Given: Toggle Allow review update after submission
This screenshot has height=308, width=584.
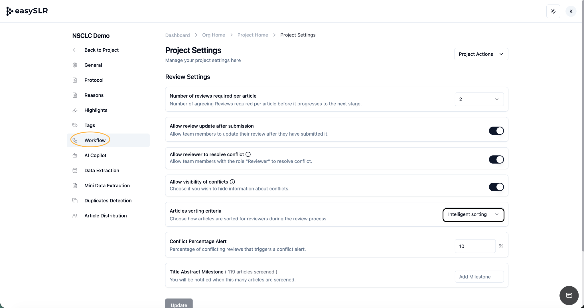Looking at the screenshot, I should point(496,131).
